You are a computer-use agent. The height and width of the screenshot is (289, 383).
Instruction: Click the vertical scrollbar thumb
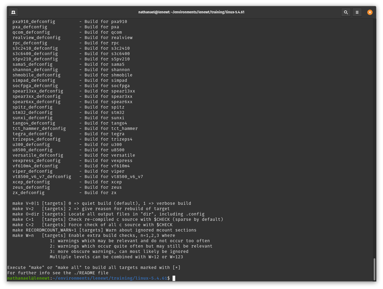(x=374, y=269)
